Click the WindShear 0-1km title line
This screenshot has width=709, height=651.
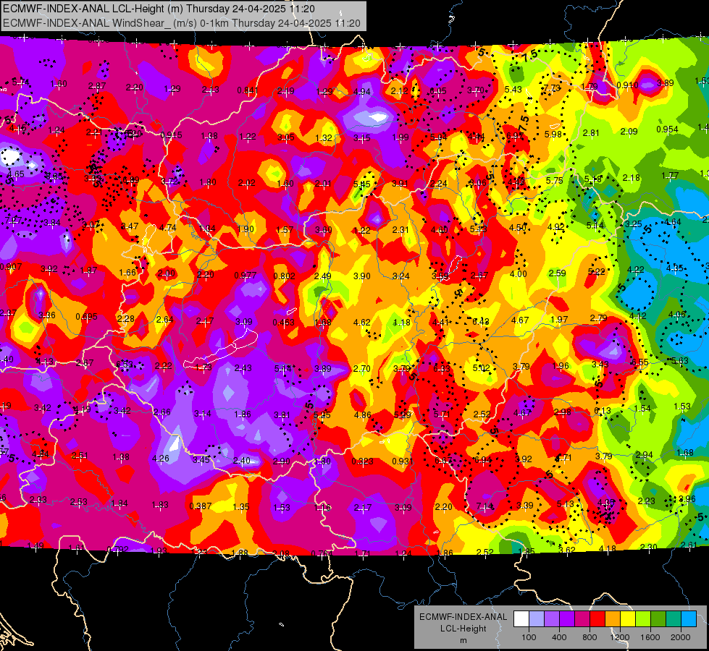tap(182, 23)
